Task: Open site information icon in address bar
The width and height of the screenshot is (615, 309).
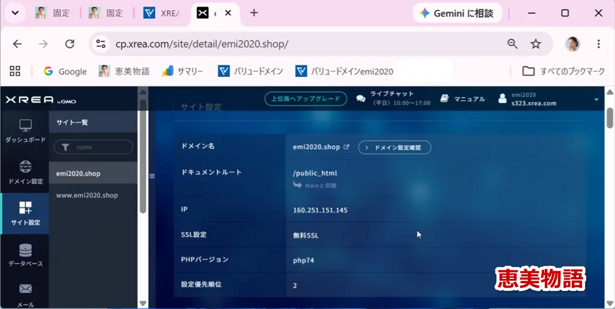Action: click(x=101, y=44)
